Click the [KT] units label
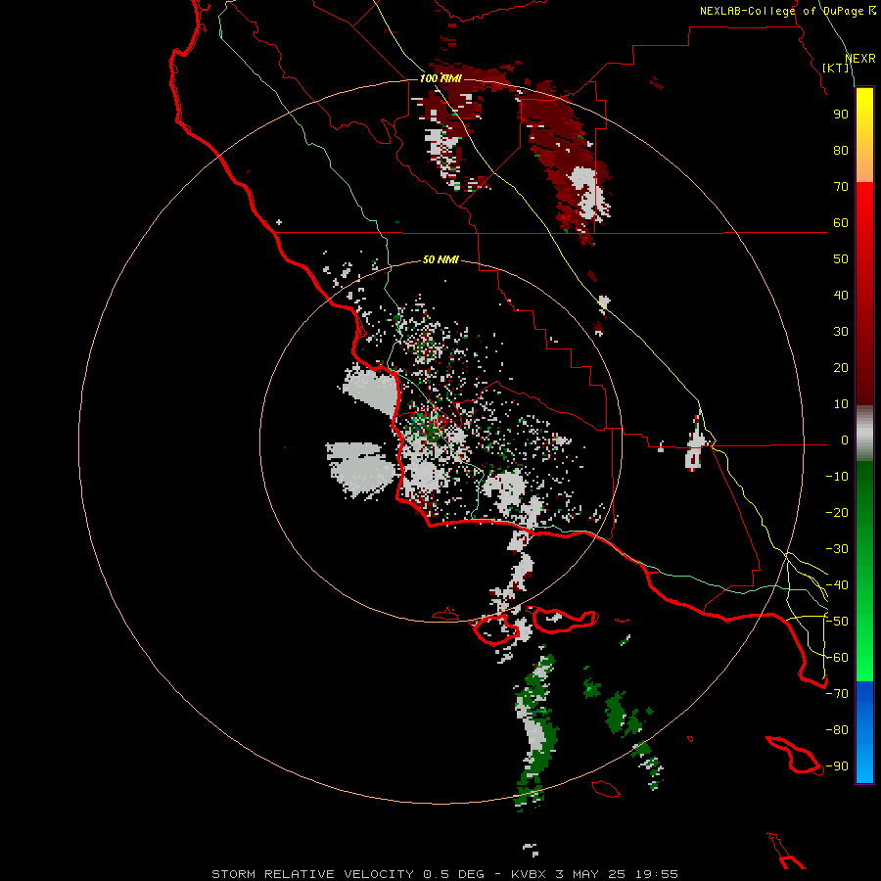This screenshot has width=881, height=881. (x=836, y=68)
